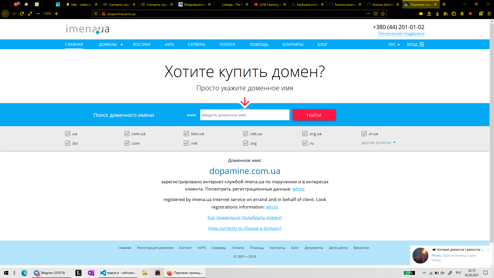The image size is (494, 278).
Task: Reload the current page
Action: tap(22, 14)
